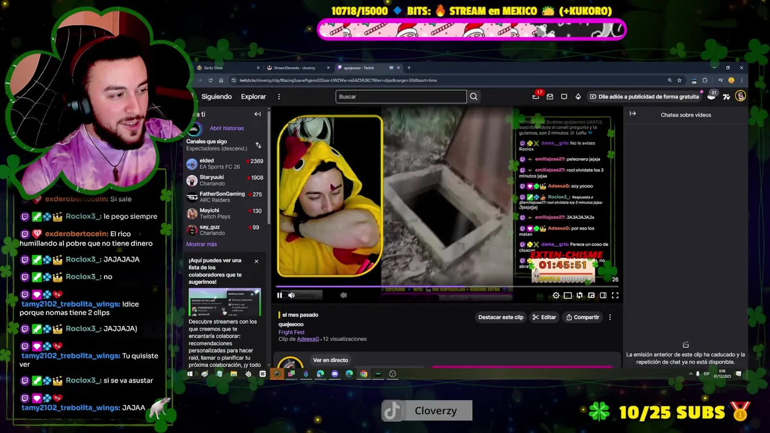Open Google Chrome from the taskbar
770x433 pixels.
coord(363,373)
